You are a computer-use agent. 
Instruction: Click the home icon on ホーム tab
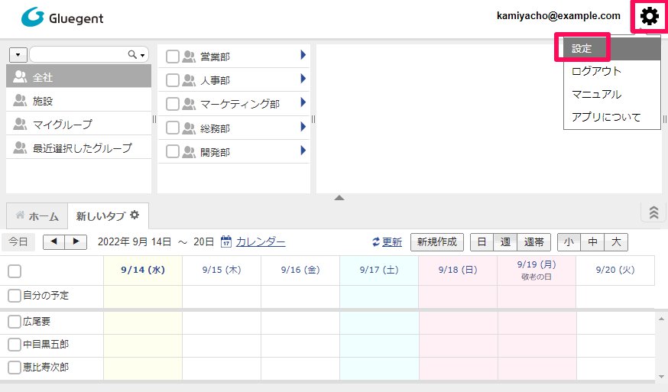point(20,215)
